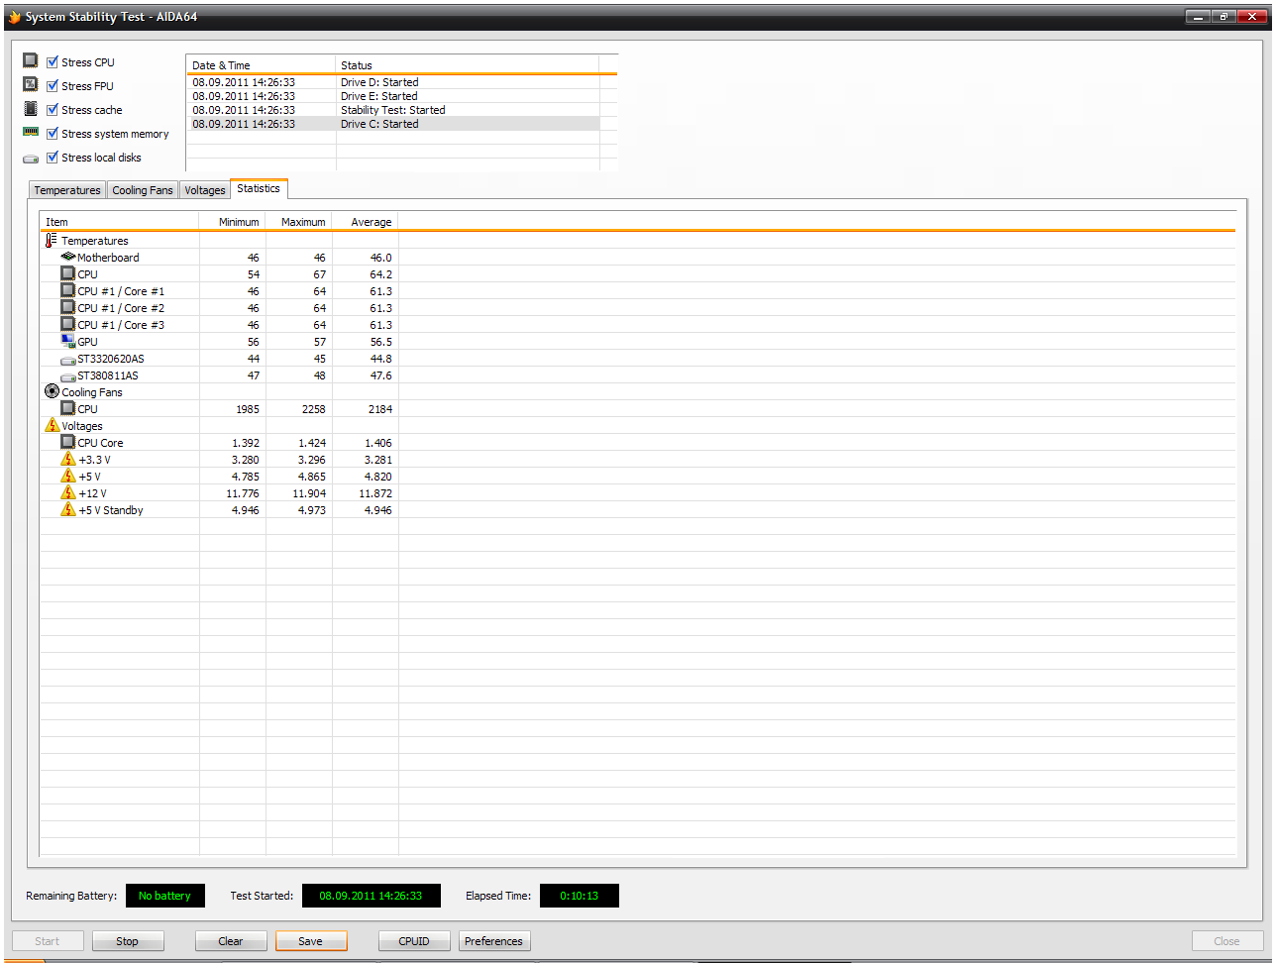Uncheck the Stress FPU checkbox
Screen dimensions: 1276x963
tap(53, 86)
